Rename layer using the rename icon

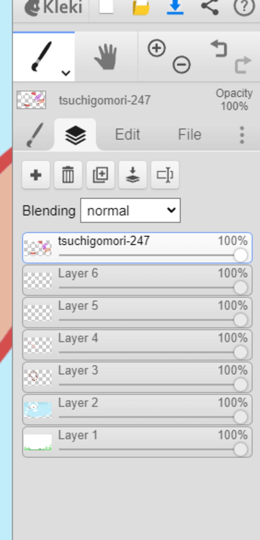(165, 175)
